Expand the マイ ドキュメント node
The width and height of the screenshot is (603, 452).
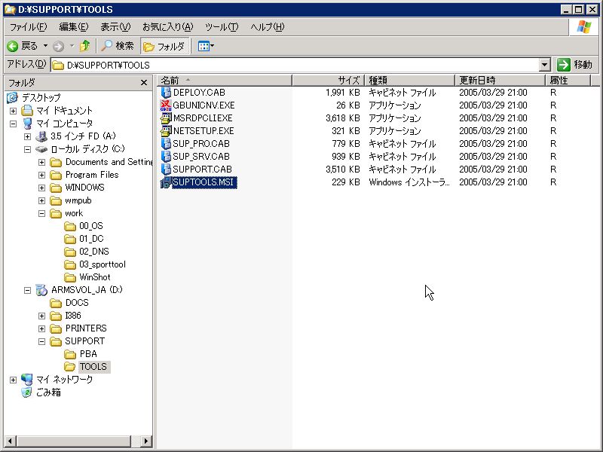click(x=13, y=111)
